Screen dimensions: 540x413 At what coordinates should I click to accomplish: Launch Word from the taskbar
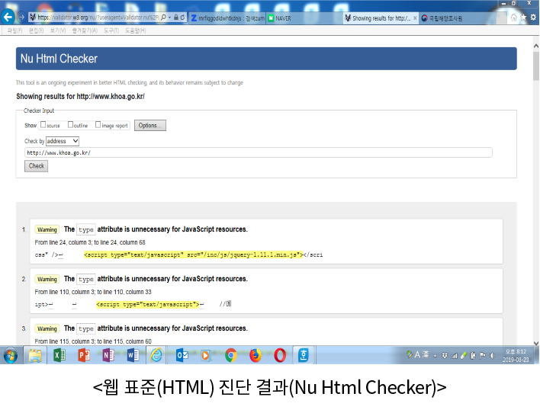click(x=133, y=356)
